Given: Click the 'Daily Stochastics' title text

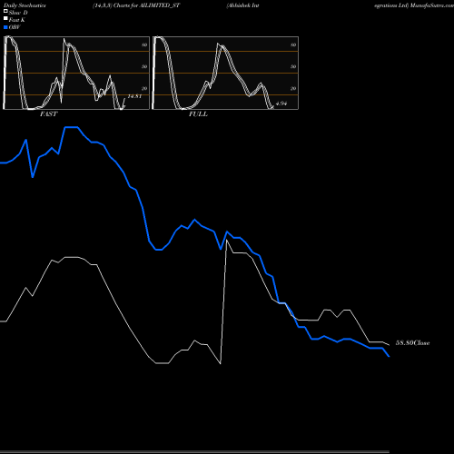Looking at the screenshot, I should point(25,5).
